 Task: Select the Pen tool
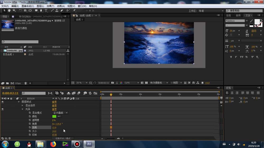click(41, 11)
